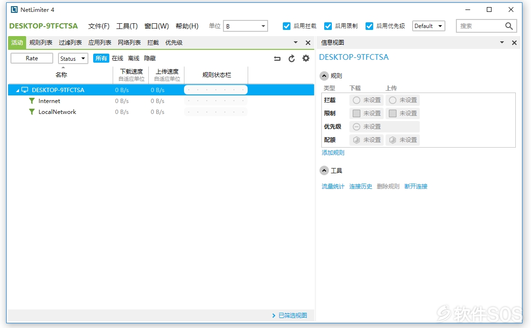Close the activity panel with X
The height and width of the screenshot is (328, 531).
tap(308, 43)
